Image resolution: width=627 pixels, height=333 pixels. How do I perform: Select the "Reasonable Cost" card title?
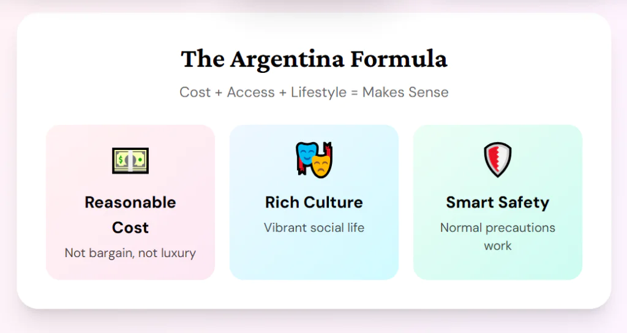click(130, 215)
